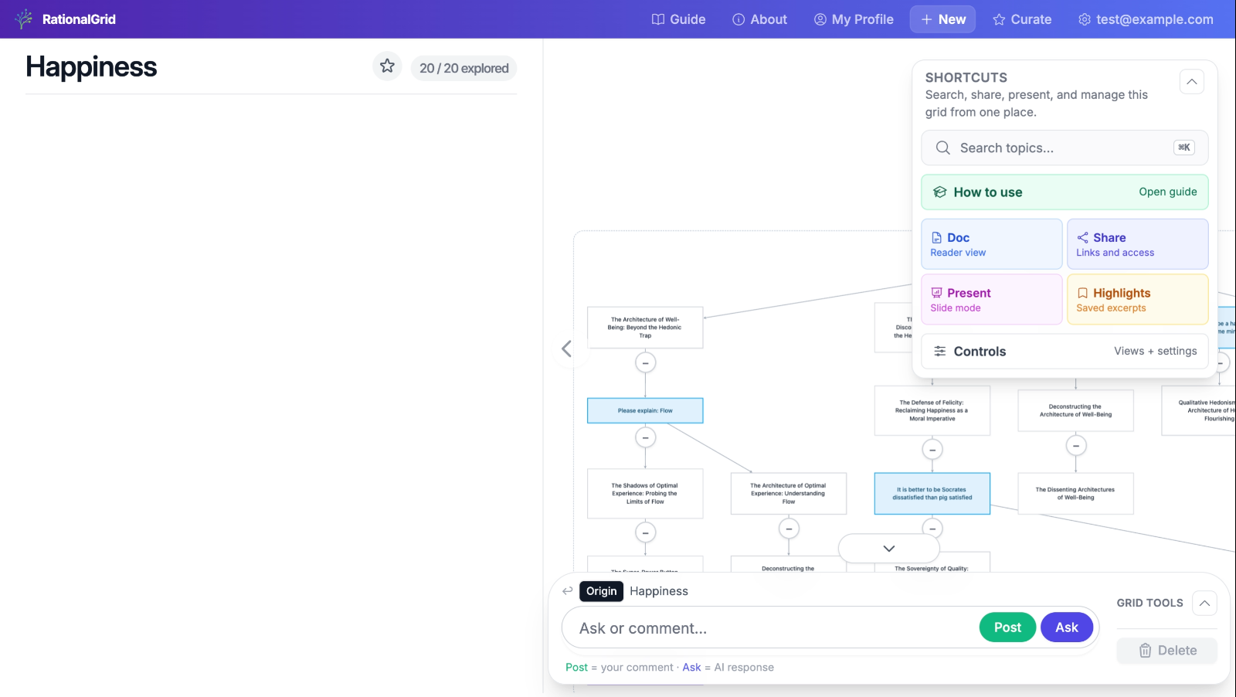
Task: Open the Guide menu item
Action: pyautogui.click(x=678, y=19)
